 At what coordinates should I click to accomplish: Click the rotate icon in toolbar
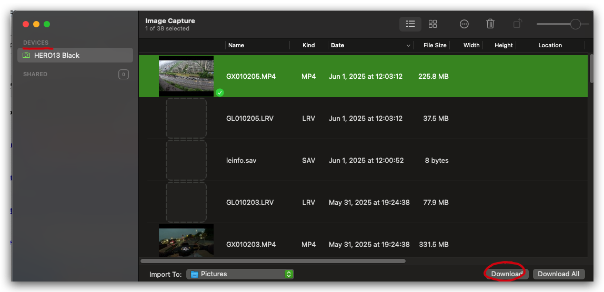[x=517, y=24]
